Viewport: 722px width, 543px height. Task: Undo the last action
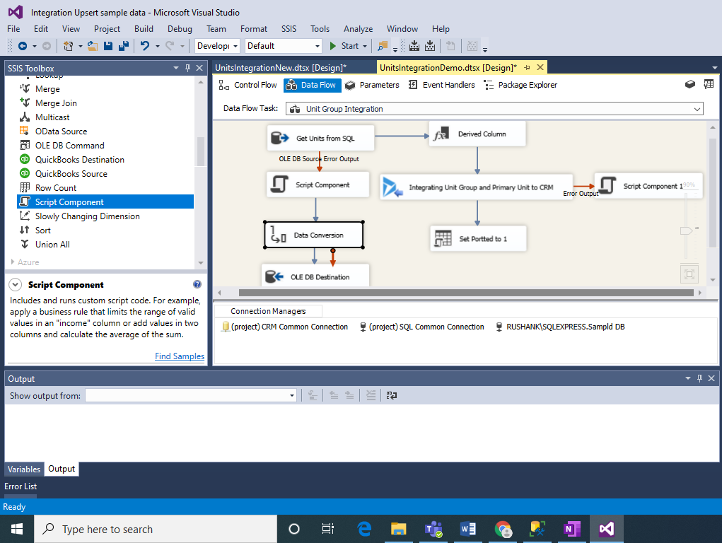click(x=145, y=45)
